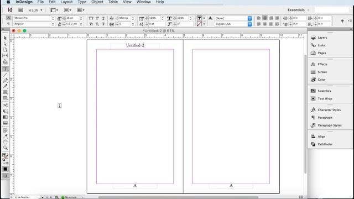Select the Gradient Swatch tool
Screen dimensions: 354x199
6,117
